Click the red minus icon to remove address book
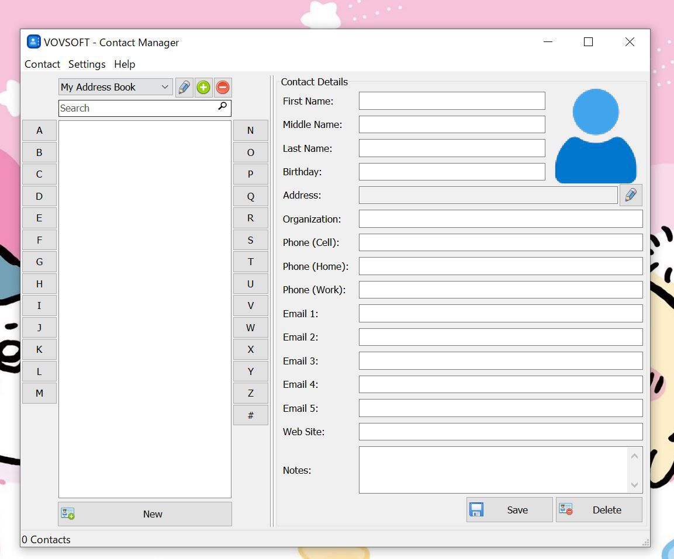The height and width of the screenshot is (559, 674). click(222, 86)
